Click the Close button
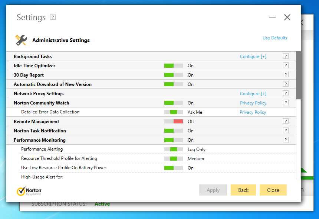The image size is (319, 219). click(273, 190)
